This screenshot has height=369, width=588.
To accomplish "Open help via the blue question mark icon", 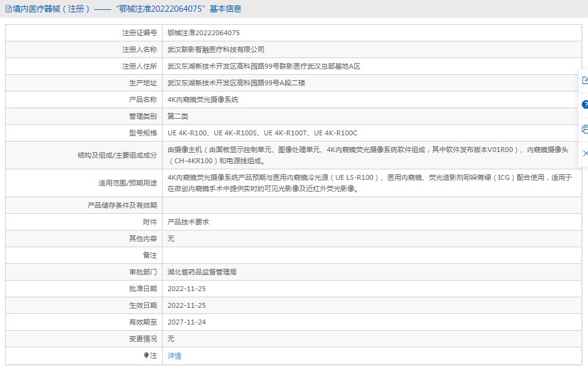I will 585,104.
